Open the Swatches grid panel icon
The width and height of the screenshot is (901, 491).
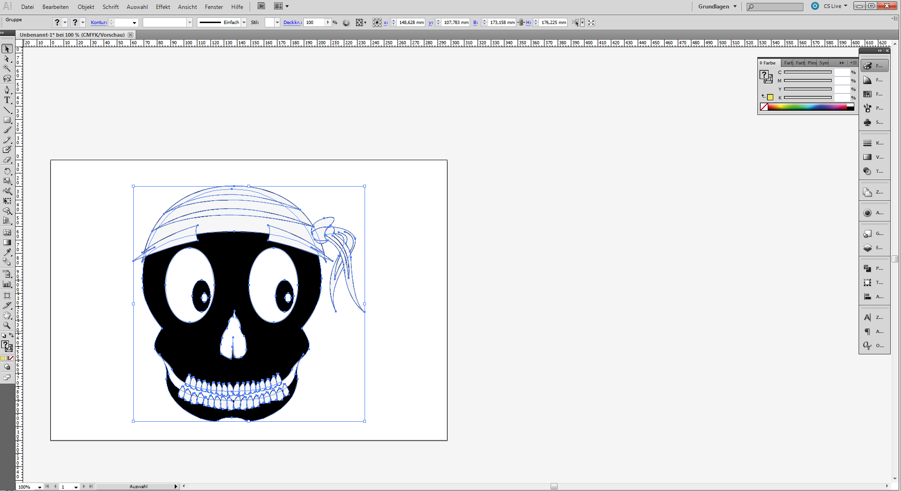(868, 94)
